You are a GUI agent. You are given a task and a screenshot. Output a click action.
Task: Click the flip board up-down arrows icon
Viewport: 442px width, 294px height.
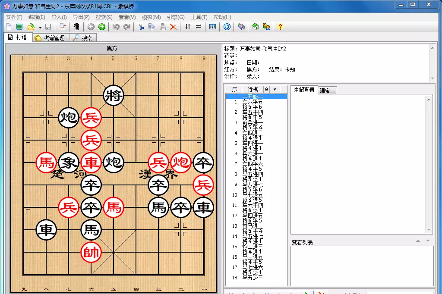(x=187, y=27)
